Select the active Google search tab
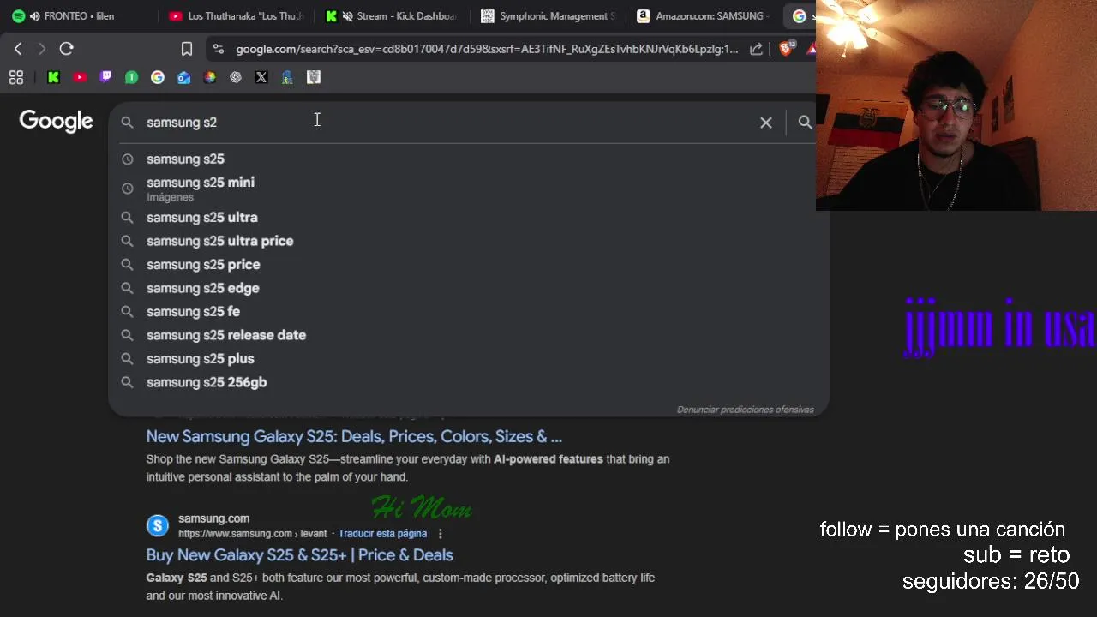This screenshot has height=617, width=1097. [x=801, y=16]
